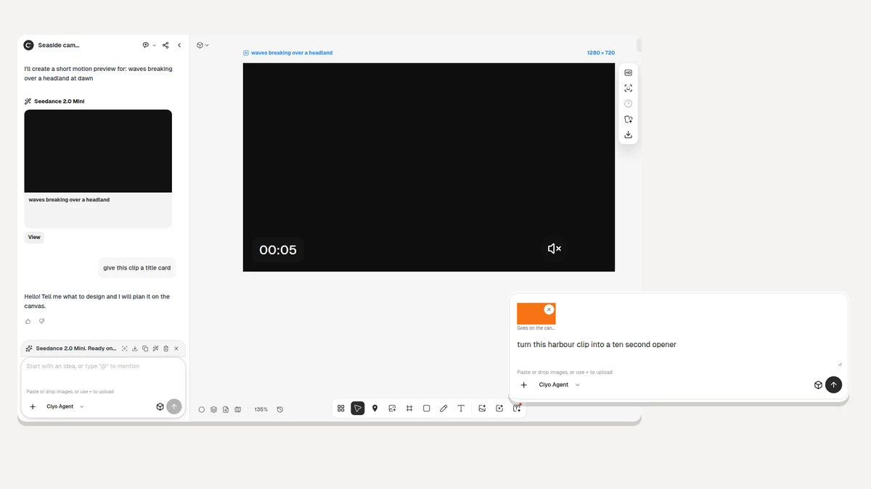Select the add image tool in the toolbar
The height and width of the screenshot is (489, 871).
click(392, 409)
